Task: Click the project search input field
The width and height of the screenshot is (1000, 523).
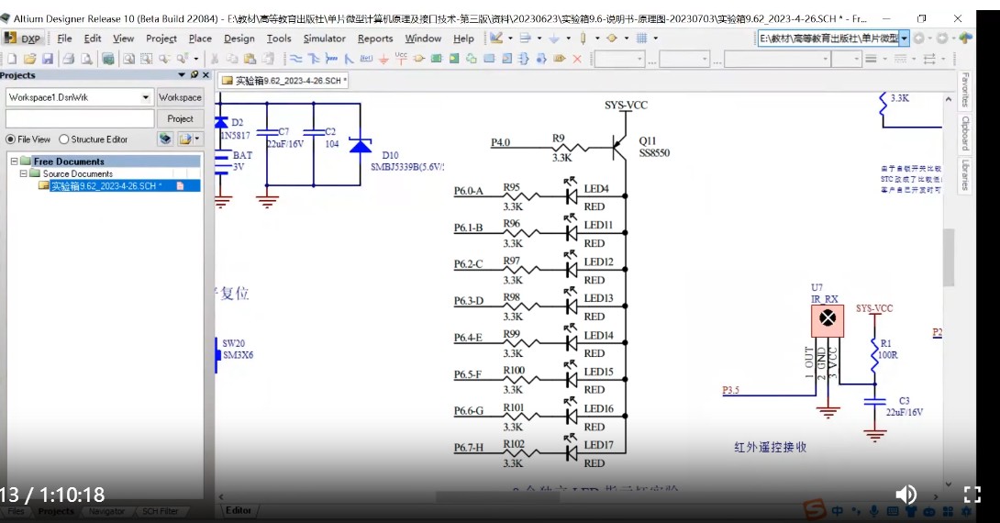Action: pyautogui.click(x=80, y=118)
